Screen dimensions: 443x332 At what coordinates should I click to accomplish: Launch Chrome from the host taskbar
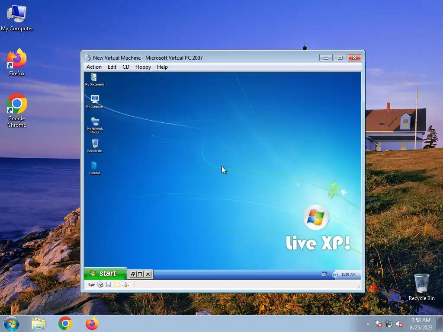pos(65,323)
